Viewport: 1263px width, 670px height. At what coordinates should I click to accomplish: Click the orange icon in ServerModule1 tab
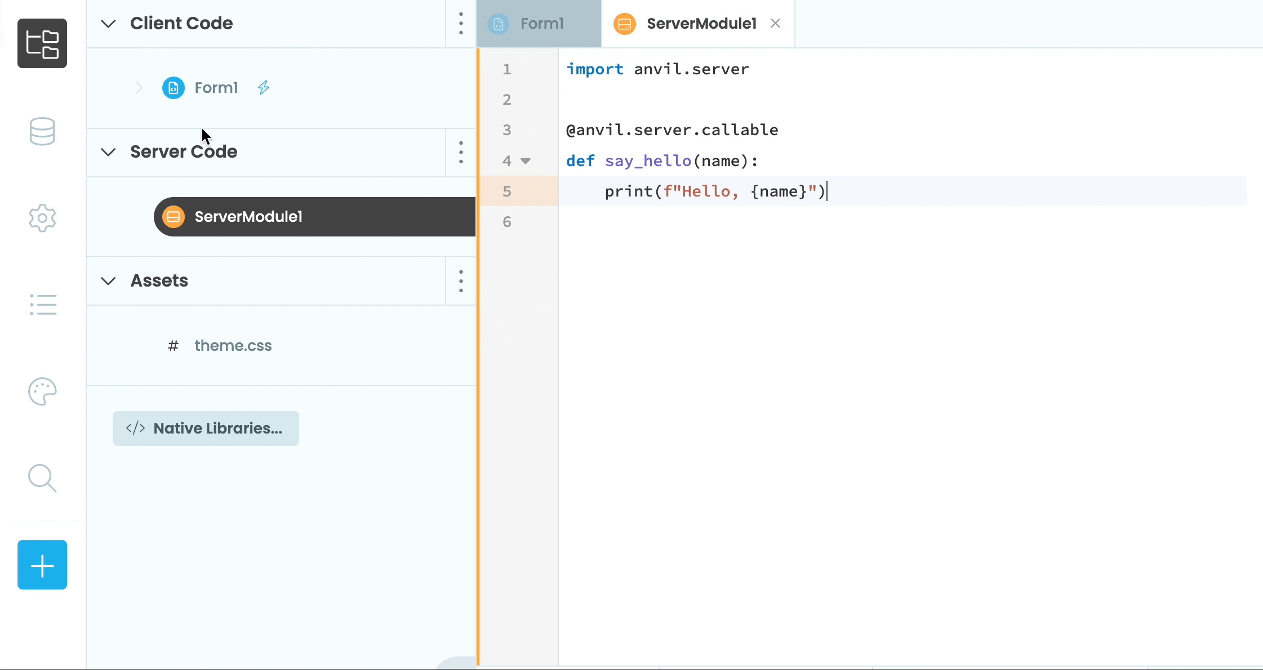click(625, 24)
